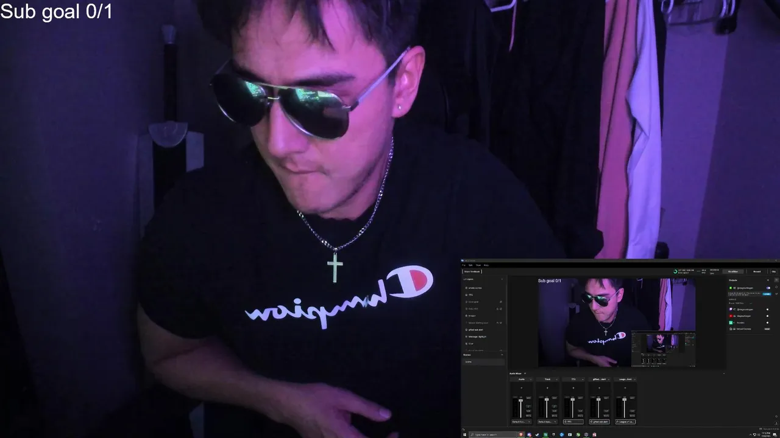Viewport: 780px width, 438px height.
Task: Click top icon in right sidebar strip
Action: (776, 280)
